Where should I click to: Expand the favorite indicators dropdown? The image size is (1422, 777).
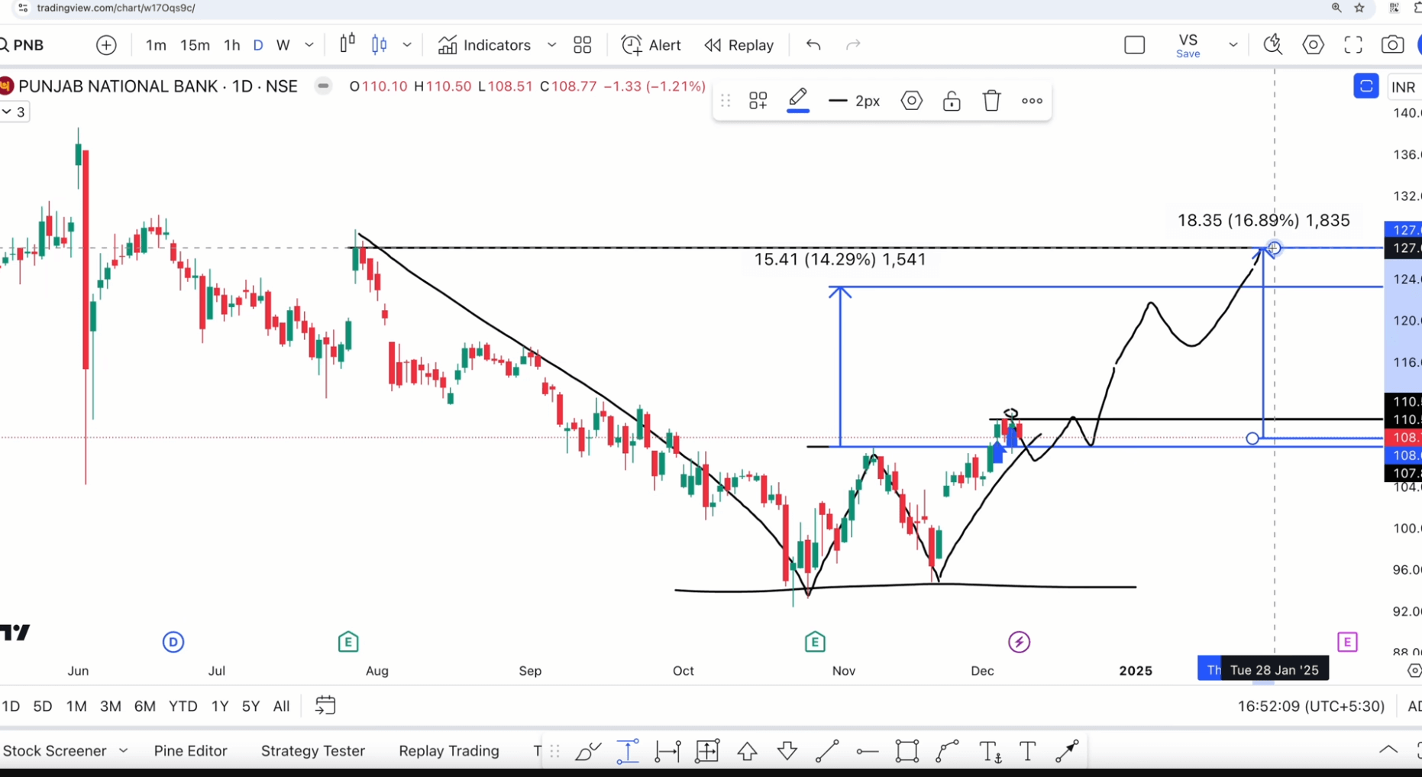click(551, 45)
